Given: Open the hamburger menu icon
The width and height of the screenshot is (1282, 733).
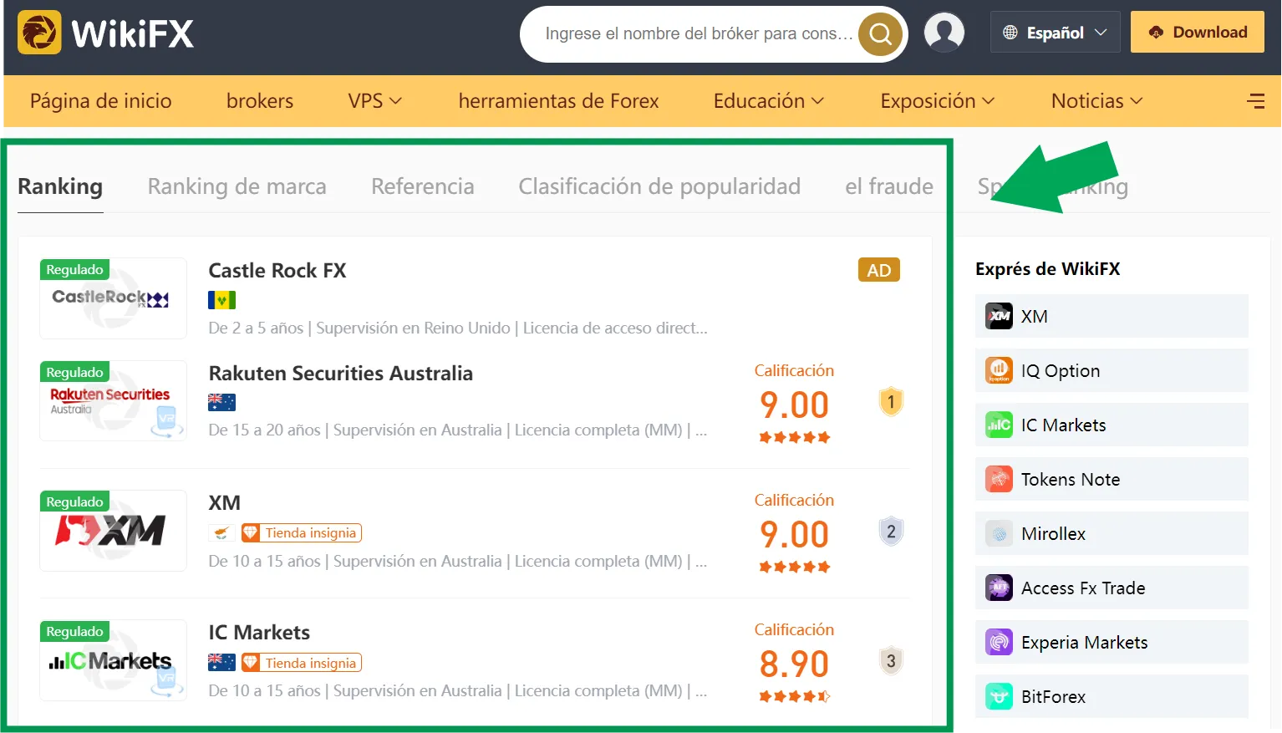Looking at the screenshot, I should 1255,101.
